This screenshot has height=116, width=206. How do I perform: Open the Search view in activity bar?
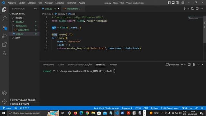click(4, 18)
